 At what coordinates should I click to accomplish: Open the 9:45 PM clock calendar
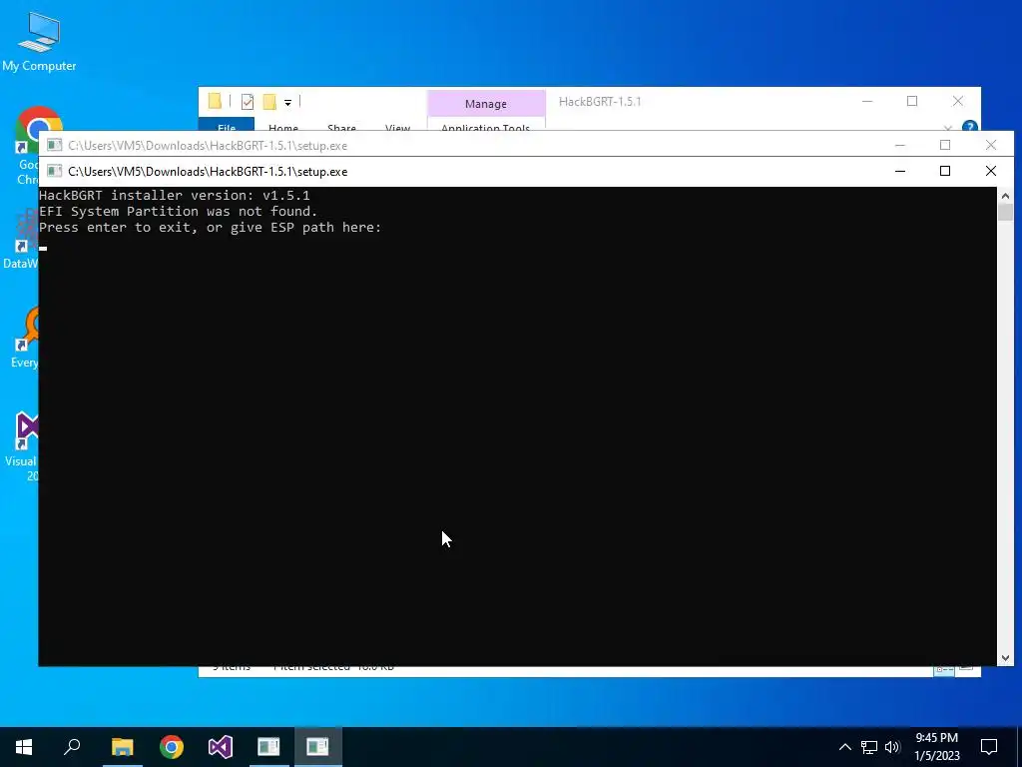[936, 747]
